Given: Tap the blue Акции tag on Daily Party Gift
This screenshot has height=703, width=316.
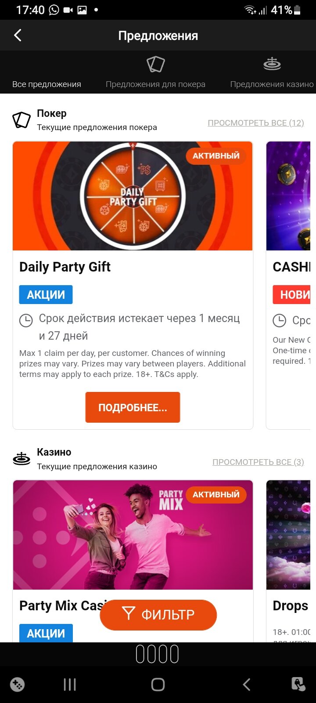Looking at the screenshot, I should 46,295.
